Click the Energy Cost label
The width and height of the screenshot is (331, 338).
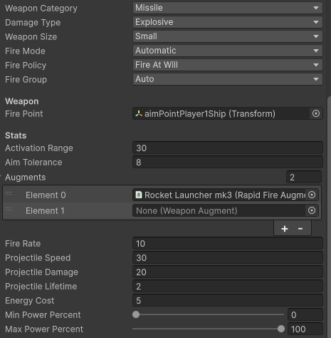[30, 301]
